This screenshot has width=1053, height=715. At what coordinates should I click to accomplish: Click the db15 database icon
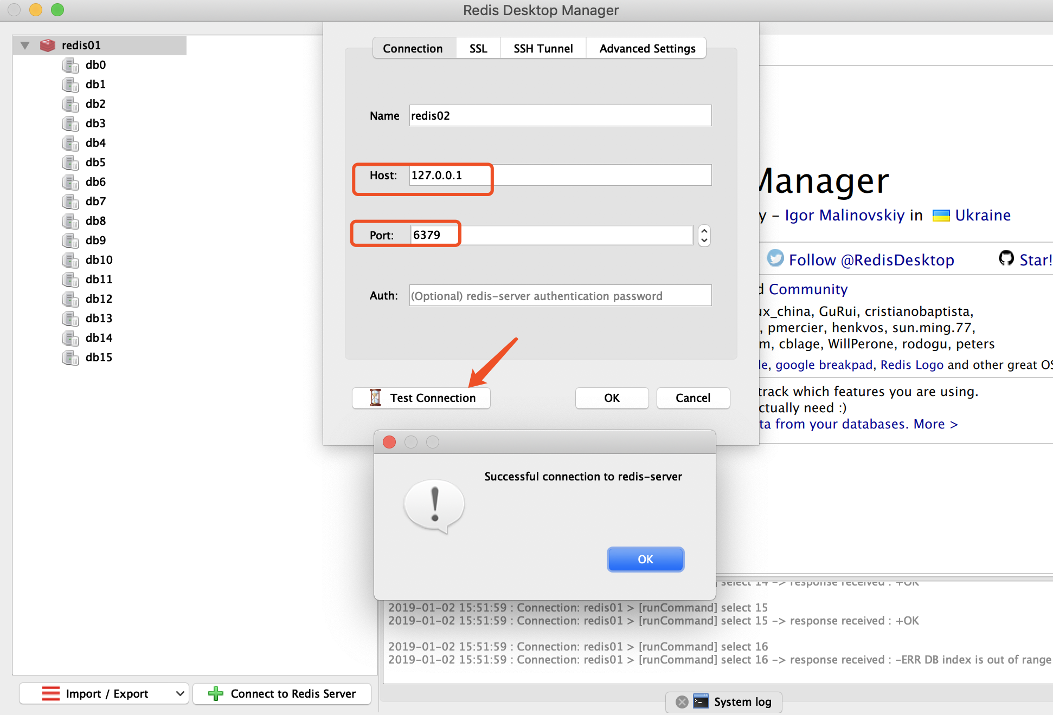point(70,358)
